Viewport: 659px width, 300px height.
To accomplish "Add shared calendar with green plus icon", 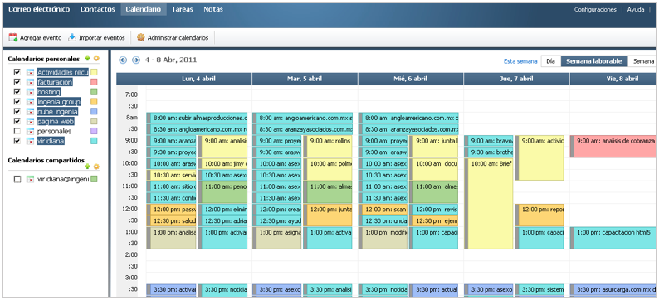I will click(x=88, y=167).
